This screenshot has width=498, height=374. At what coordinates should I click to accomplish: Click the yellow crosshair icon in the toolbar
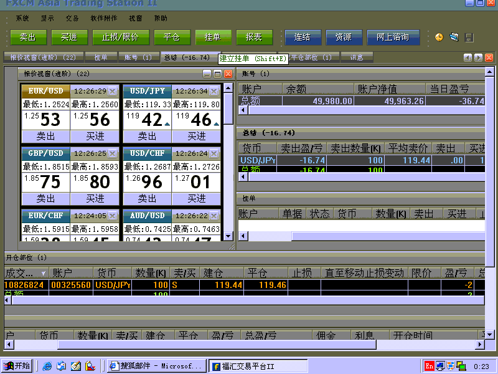point(439,37)
